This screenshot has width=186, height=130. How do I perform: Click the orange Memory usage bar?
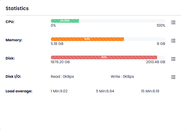(x=87, y=39)
